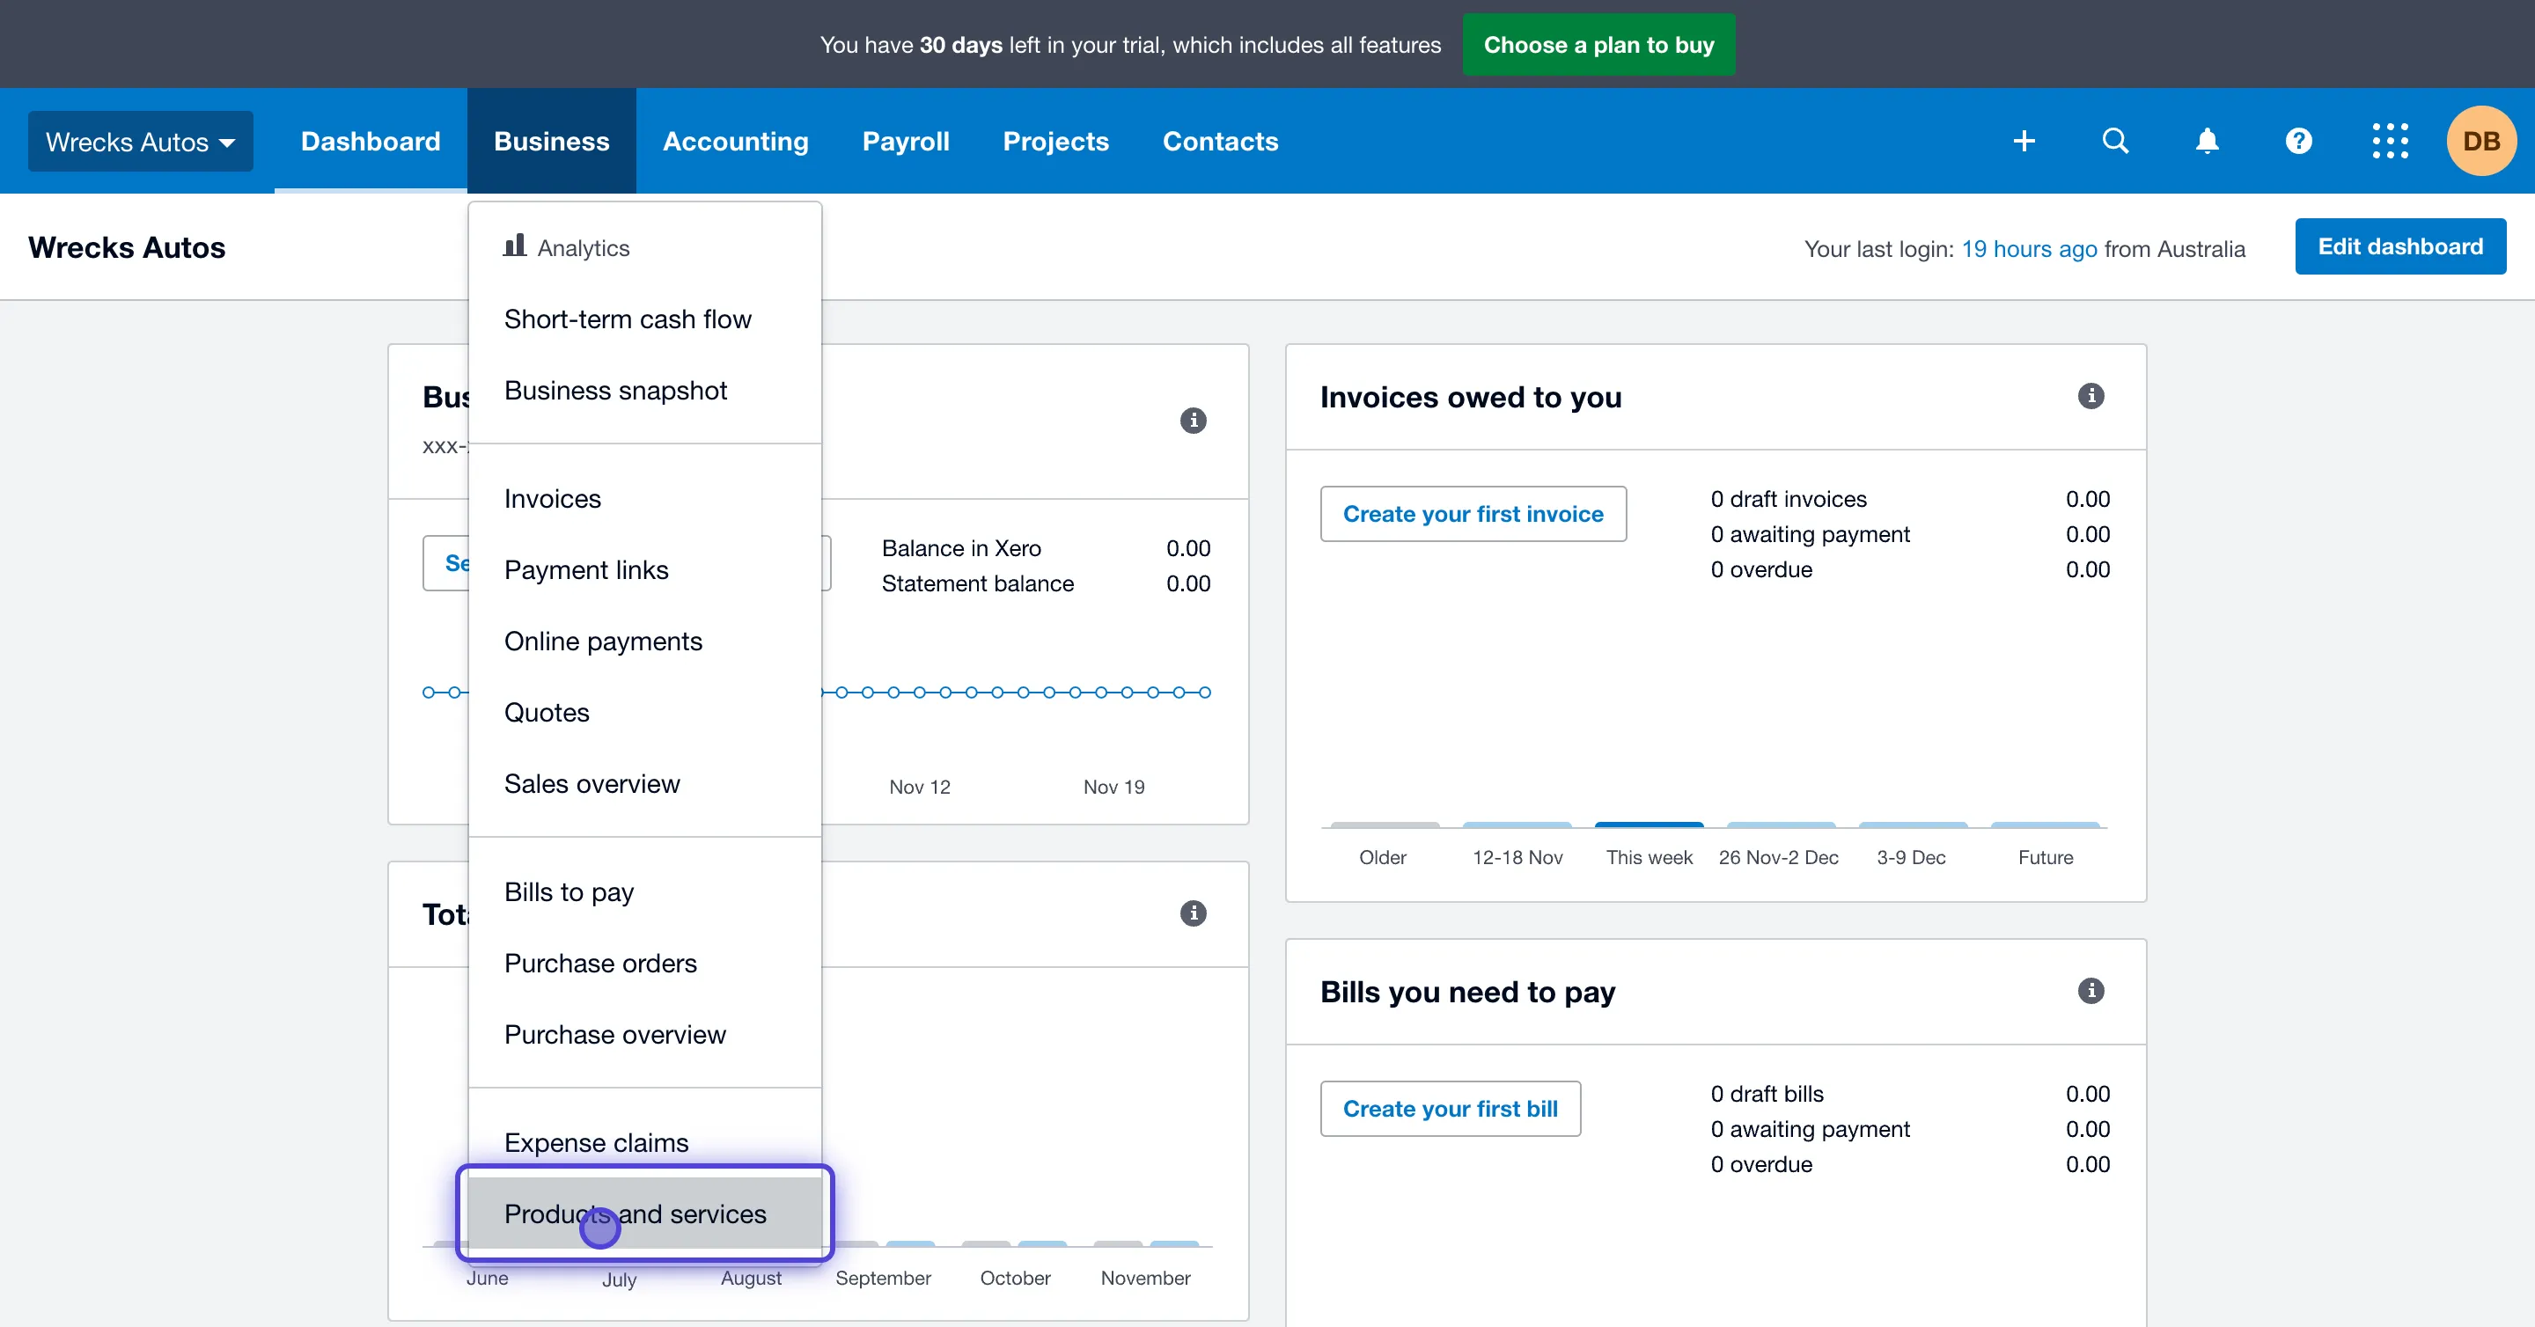Viewport: 2535px width, 1327px height.
Task: Click the Edit dashboard button
Action: click(x=2399, y=246)
